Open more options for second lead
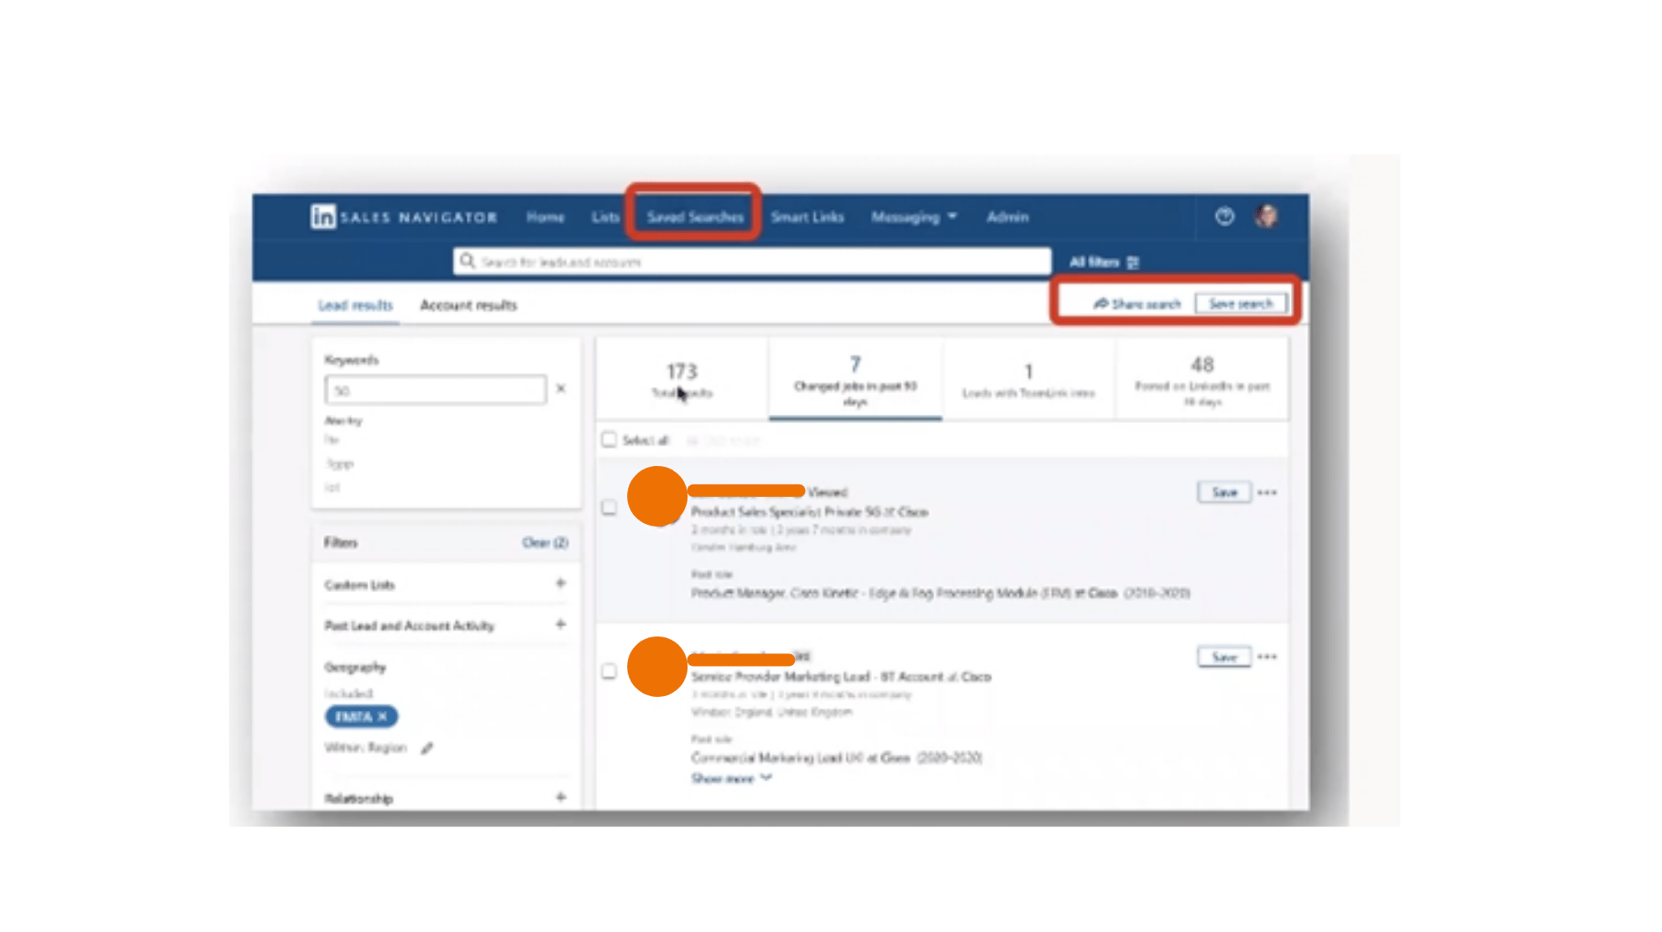 coord(1267,657)
